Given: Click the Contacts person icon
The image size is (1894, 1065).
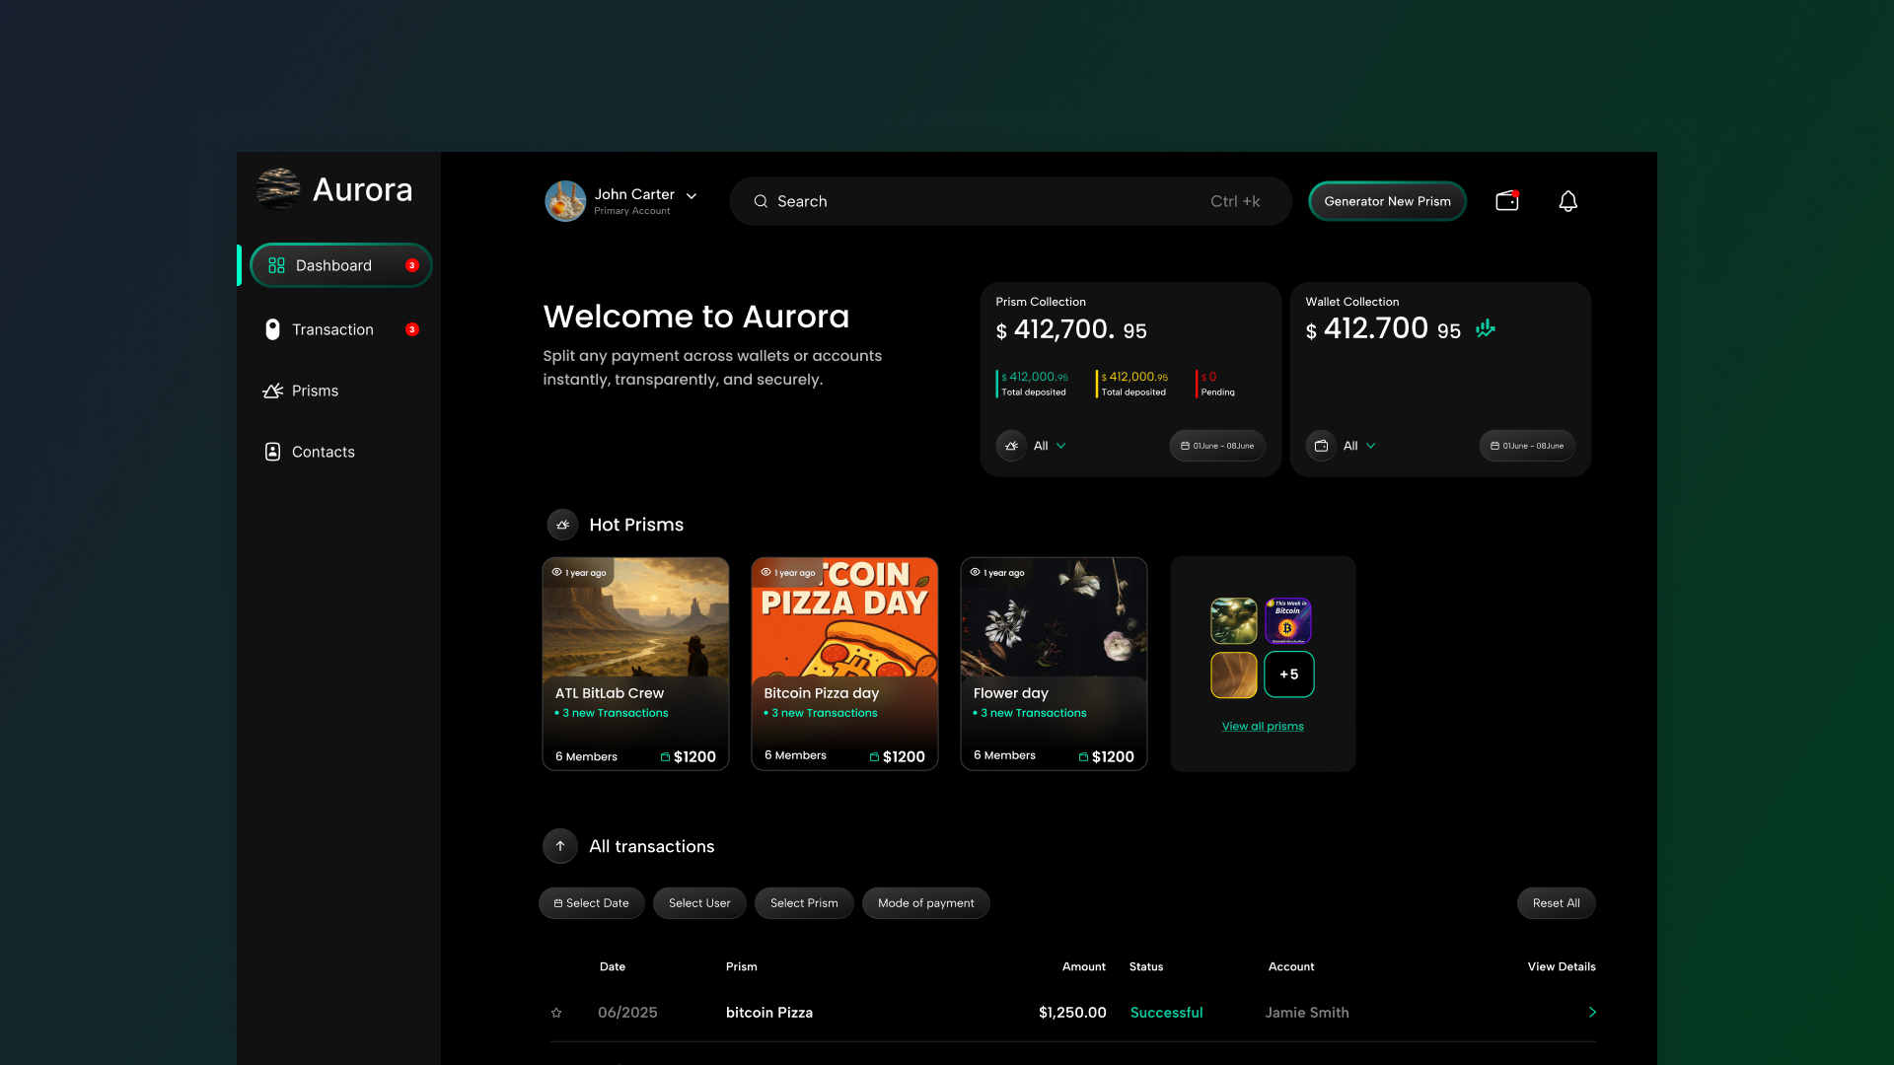Looking at the screenshot, I should click(272, 452).
